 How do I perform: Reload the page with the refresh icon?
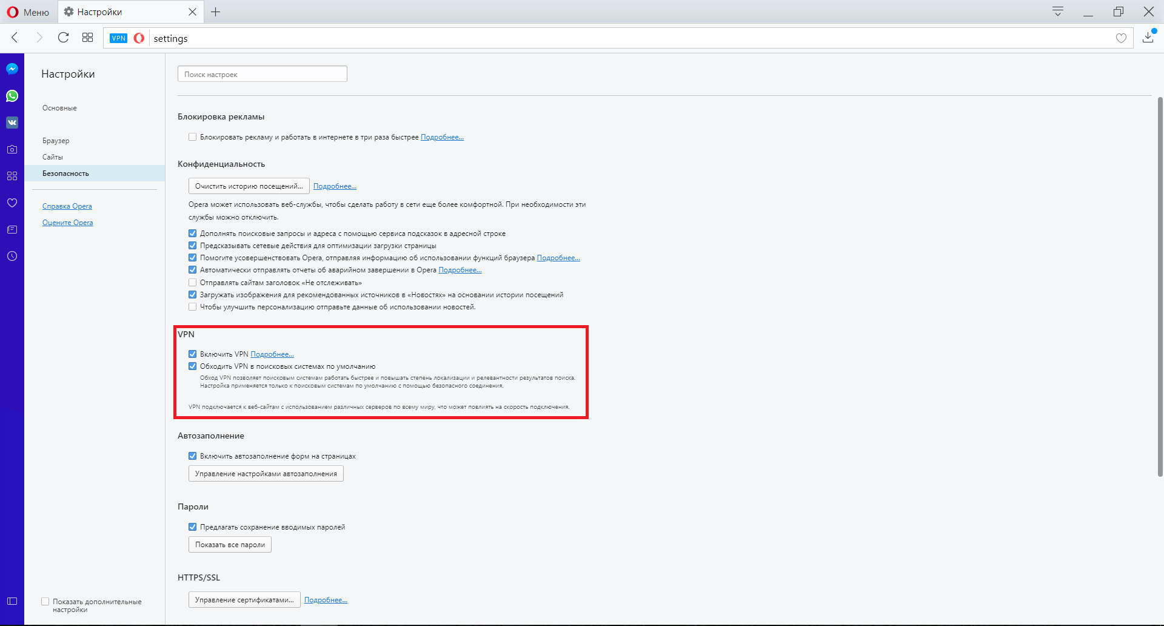coord(63,37)
